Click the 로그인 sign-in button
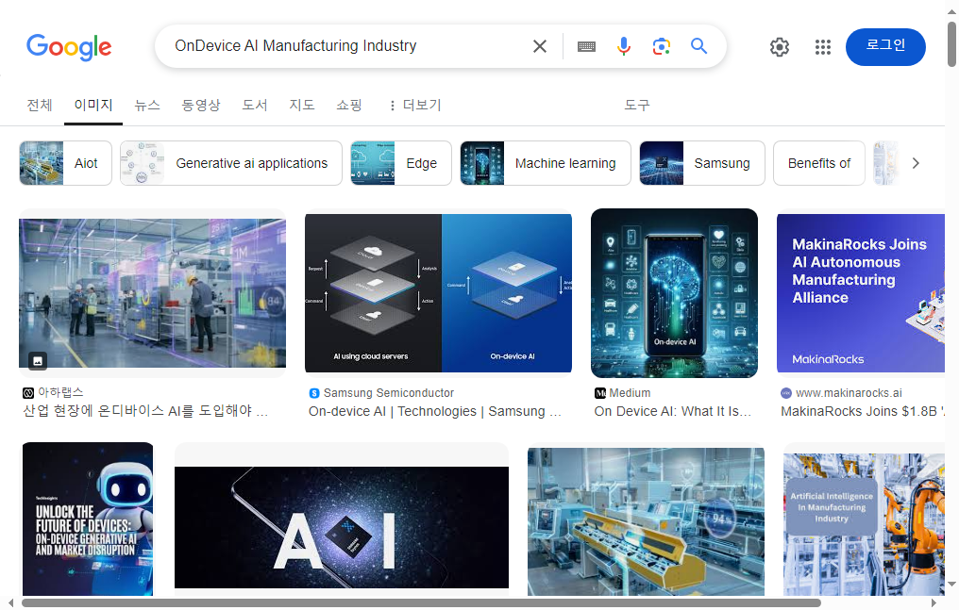 [885, 47]
